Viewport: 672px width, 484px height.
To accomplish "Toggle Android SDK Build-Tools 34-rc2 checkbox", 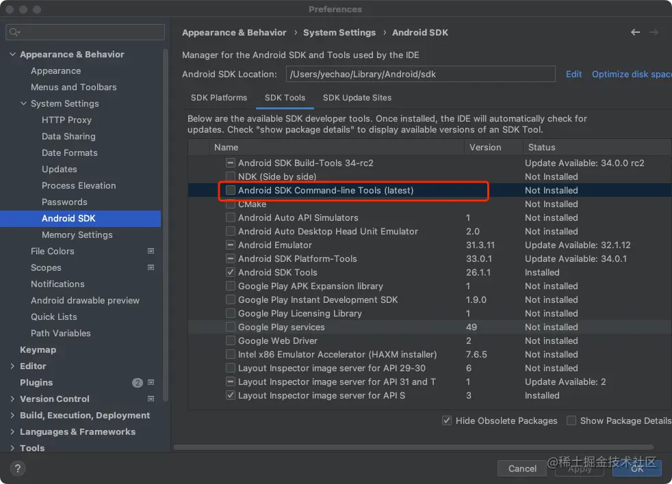I will click(x=231, y=163).
